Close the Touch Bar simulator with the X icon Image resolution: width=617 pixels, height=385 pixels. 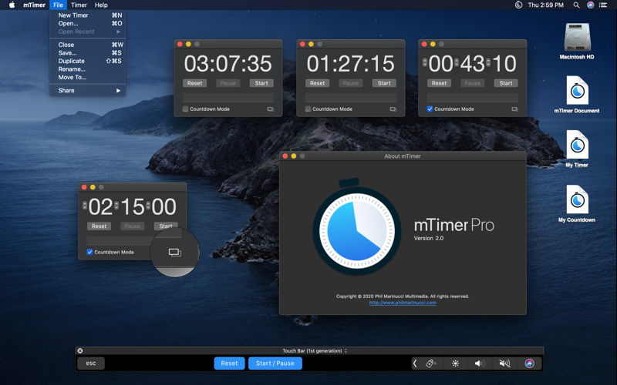(x=80, y=351)
